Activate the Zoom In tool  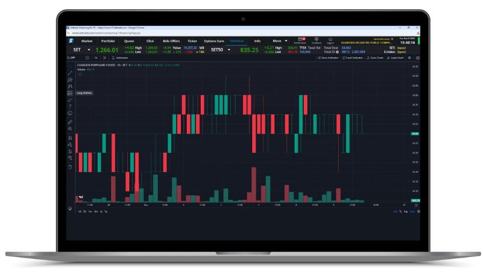click(x=70, y=129)
